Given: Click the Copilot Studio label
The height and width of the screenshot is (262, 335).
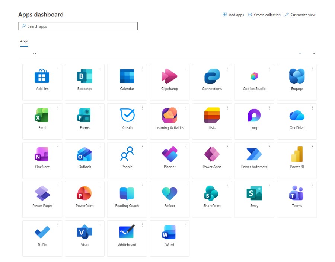Looking at the screenshot, I should pyautogui.click(x=254, y=89).
